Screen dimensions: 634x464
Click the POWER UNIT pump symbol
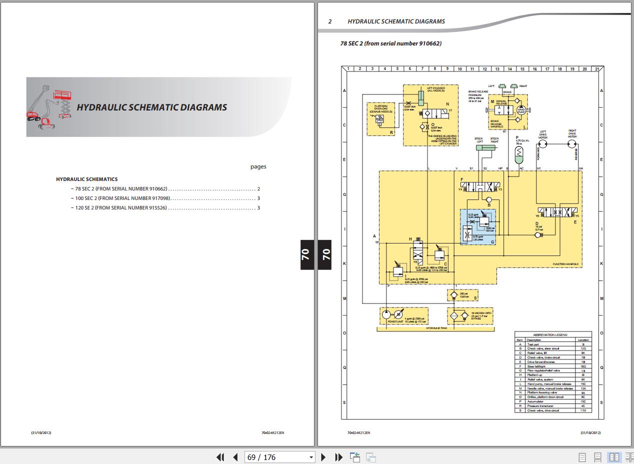(387, 314)
